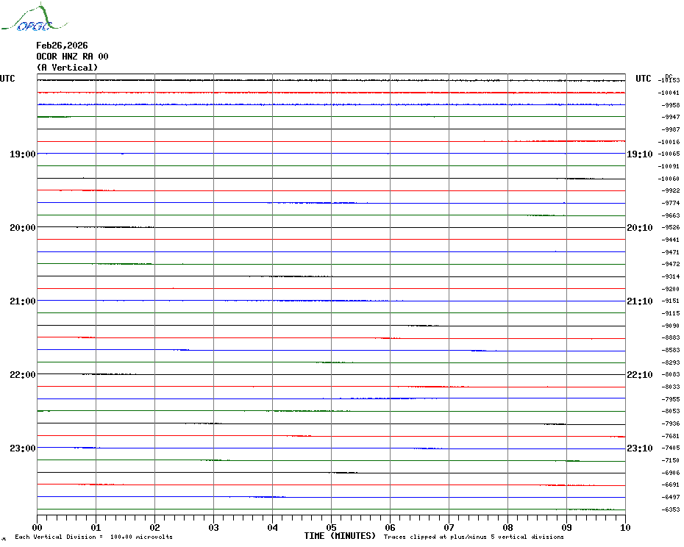Click the OFGC logo
This screenshot has width=684, height=547.
coord(27,19)
